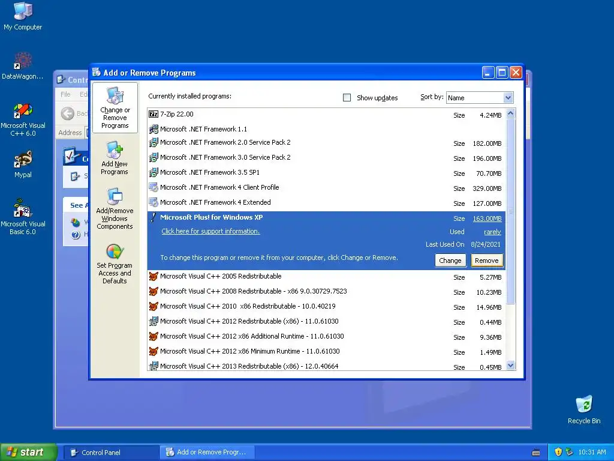Click the Back button in Control Panel window

coord(74,113)
